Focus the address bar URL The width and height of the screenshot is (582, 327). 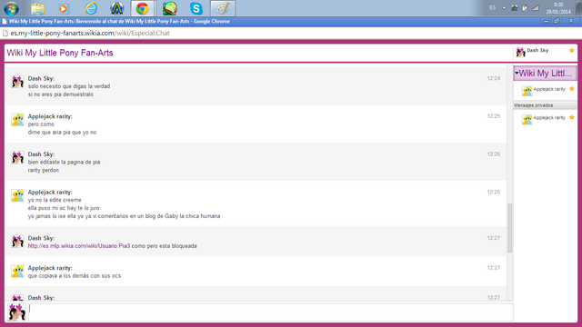[90, 33]
